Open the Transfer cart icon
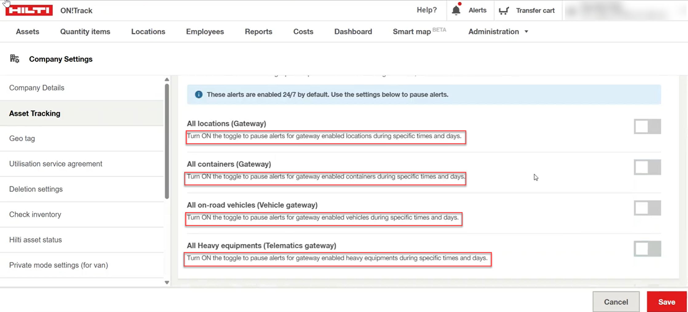The height and width of the screenshot is (312, 688). [x=503, y=11]
